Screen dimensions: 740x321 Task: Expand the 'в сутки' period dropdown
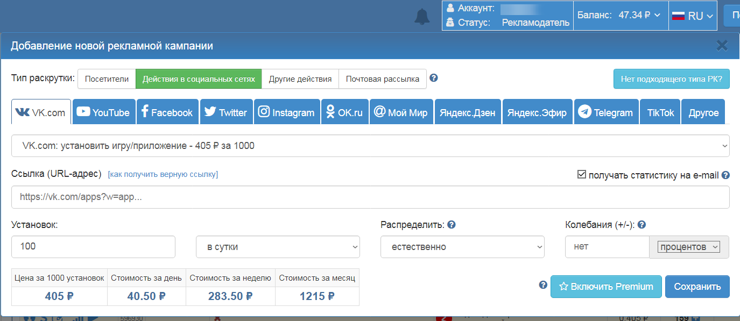(x=278, y=247)
